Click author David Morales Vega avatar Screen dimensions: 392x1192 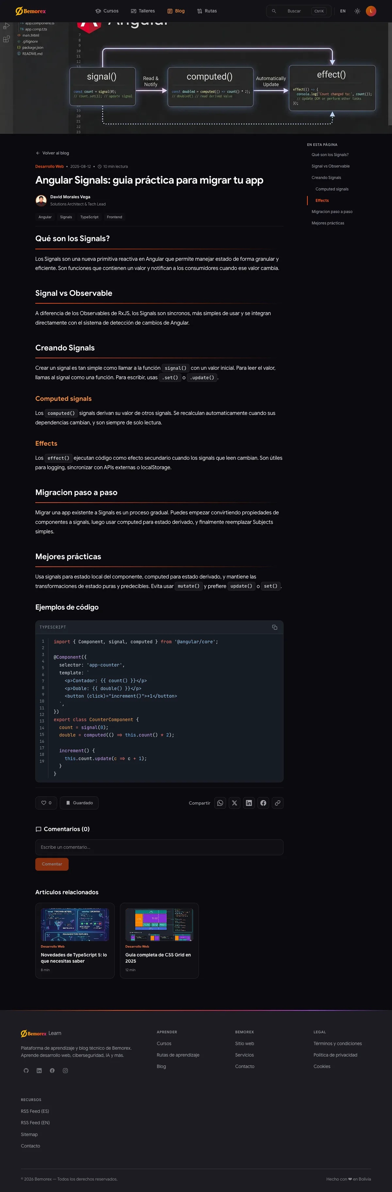(x=41, y=200)
